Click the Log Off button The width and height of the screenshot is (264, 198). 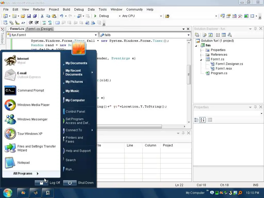click(47, 183)
